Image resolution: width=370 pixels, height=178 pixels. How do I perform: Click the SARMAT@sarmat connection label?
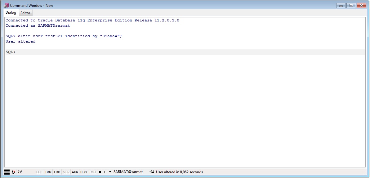point(128,172)
